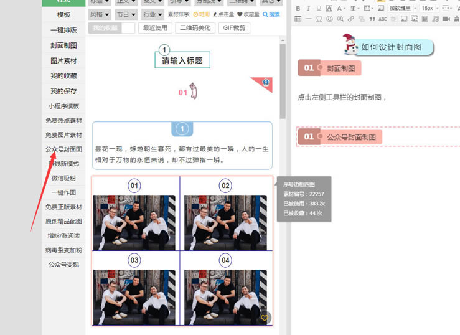Click the character border icon
The height and width of the screenshot is (335, 460).
tap(329, 9)
